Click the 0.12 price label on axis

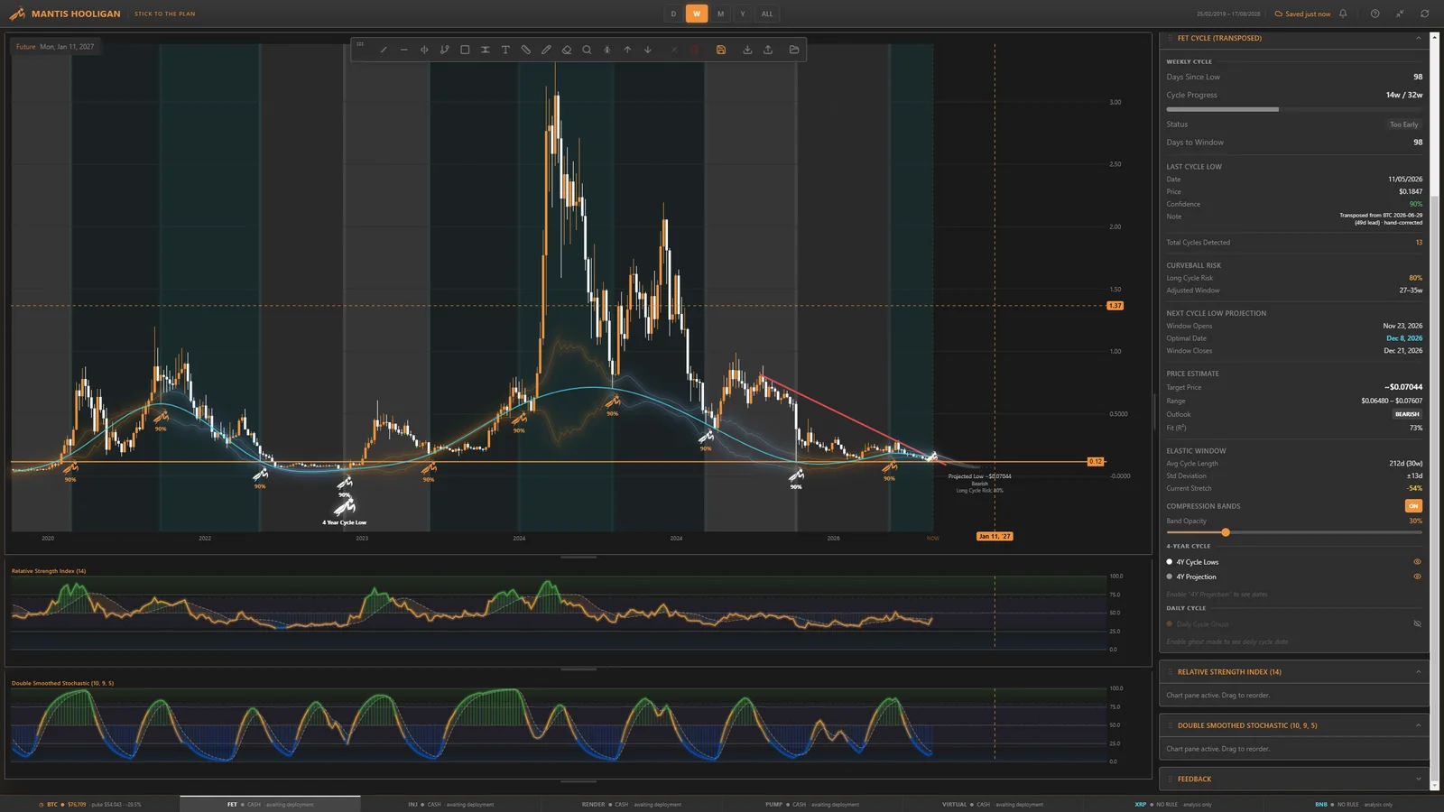coord(1096,461)
